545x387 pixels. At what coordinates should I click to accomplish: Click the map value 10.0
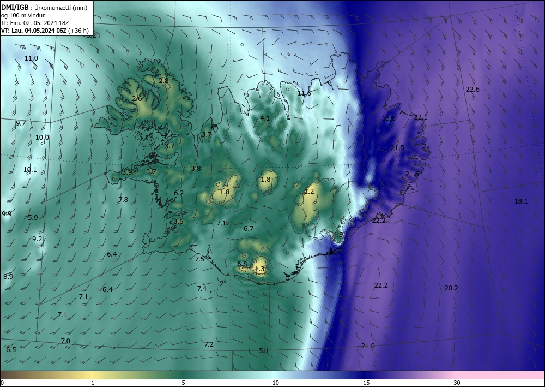(42, 137)
